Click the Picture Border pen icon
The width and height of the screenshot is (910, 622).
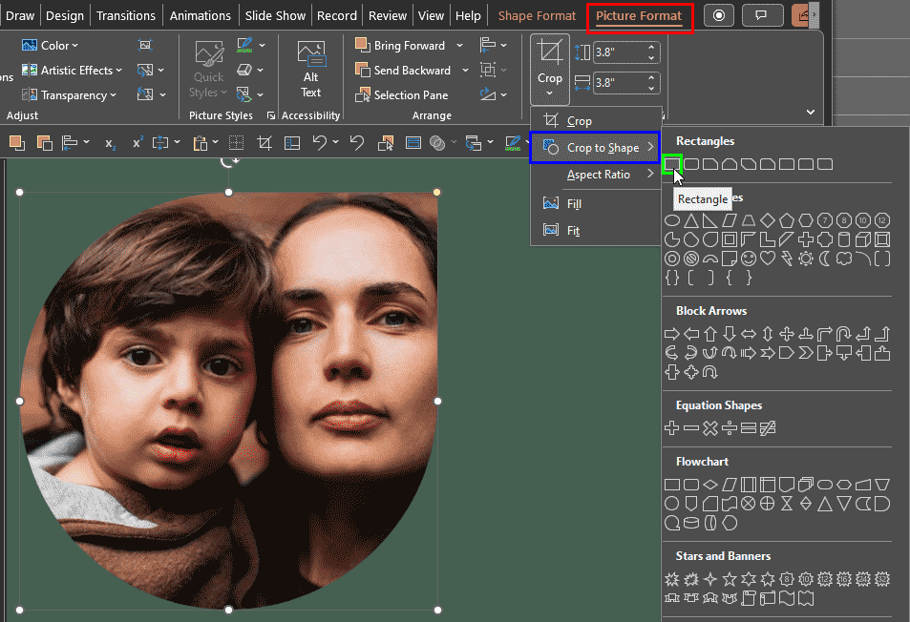point(245,46)
